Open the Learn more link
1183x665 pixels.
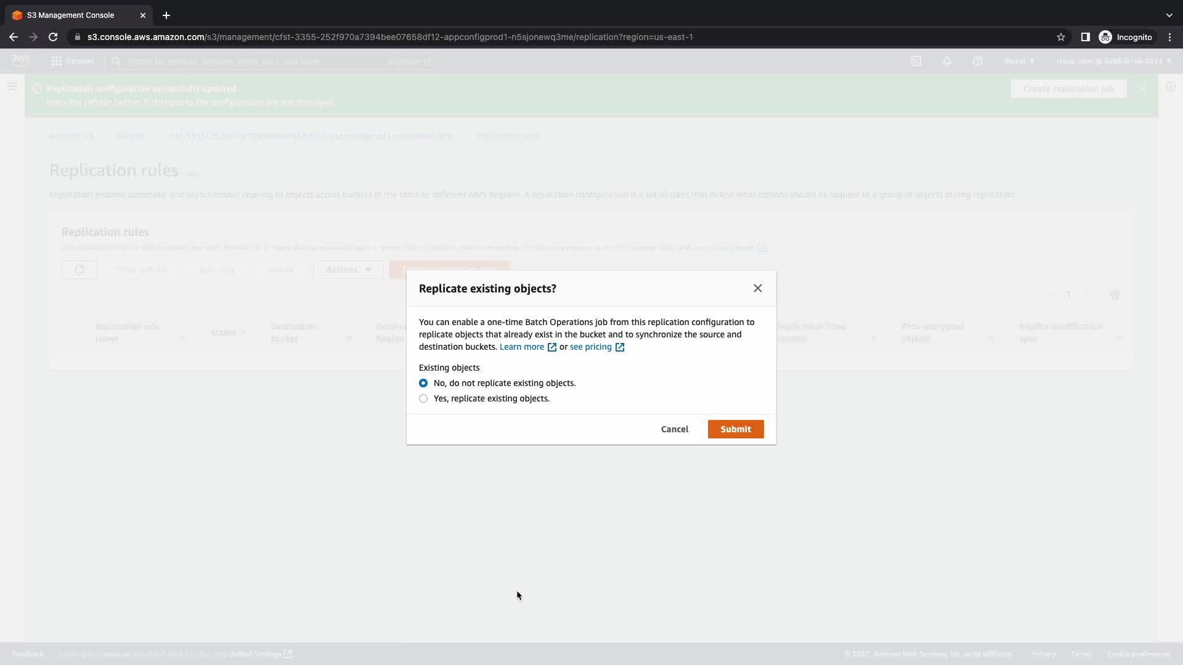click(x=522, y=347)
